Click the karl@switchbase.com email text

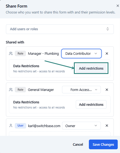[x=44, y=126]
